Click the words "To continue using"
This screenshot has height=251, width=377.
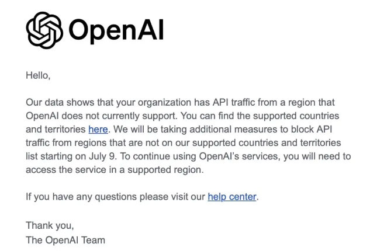[x=158, y=156]
